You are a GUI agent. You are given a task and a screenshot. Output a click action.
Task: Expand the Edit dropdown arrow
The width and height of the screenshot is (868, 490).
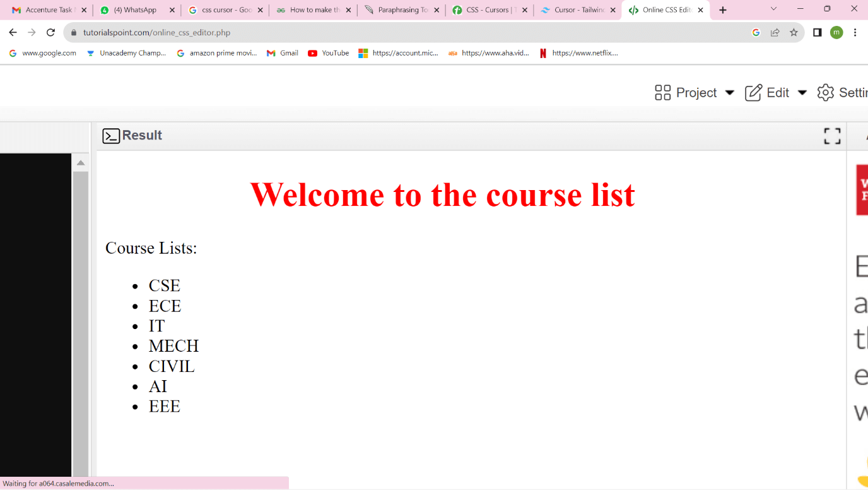point(802,92)
